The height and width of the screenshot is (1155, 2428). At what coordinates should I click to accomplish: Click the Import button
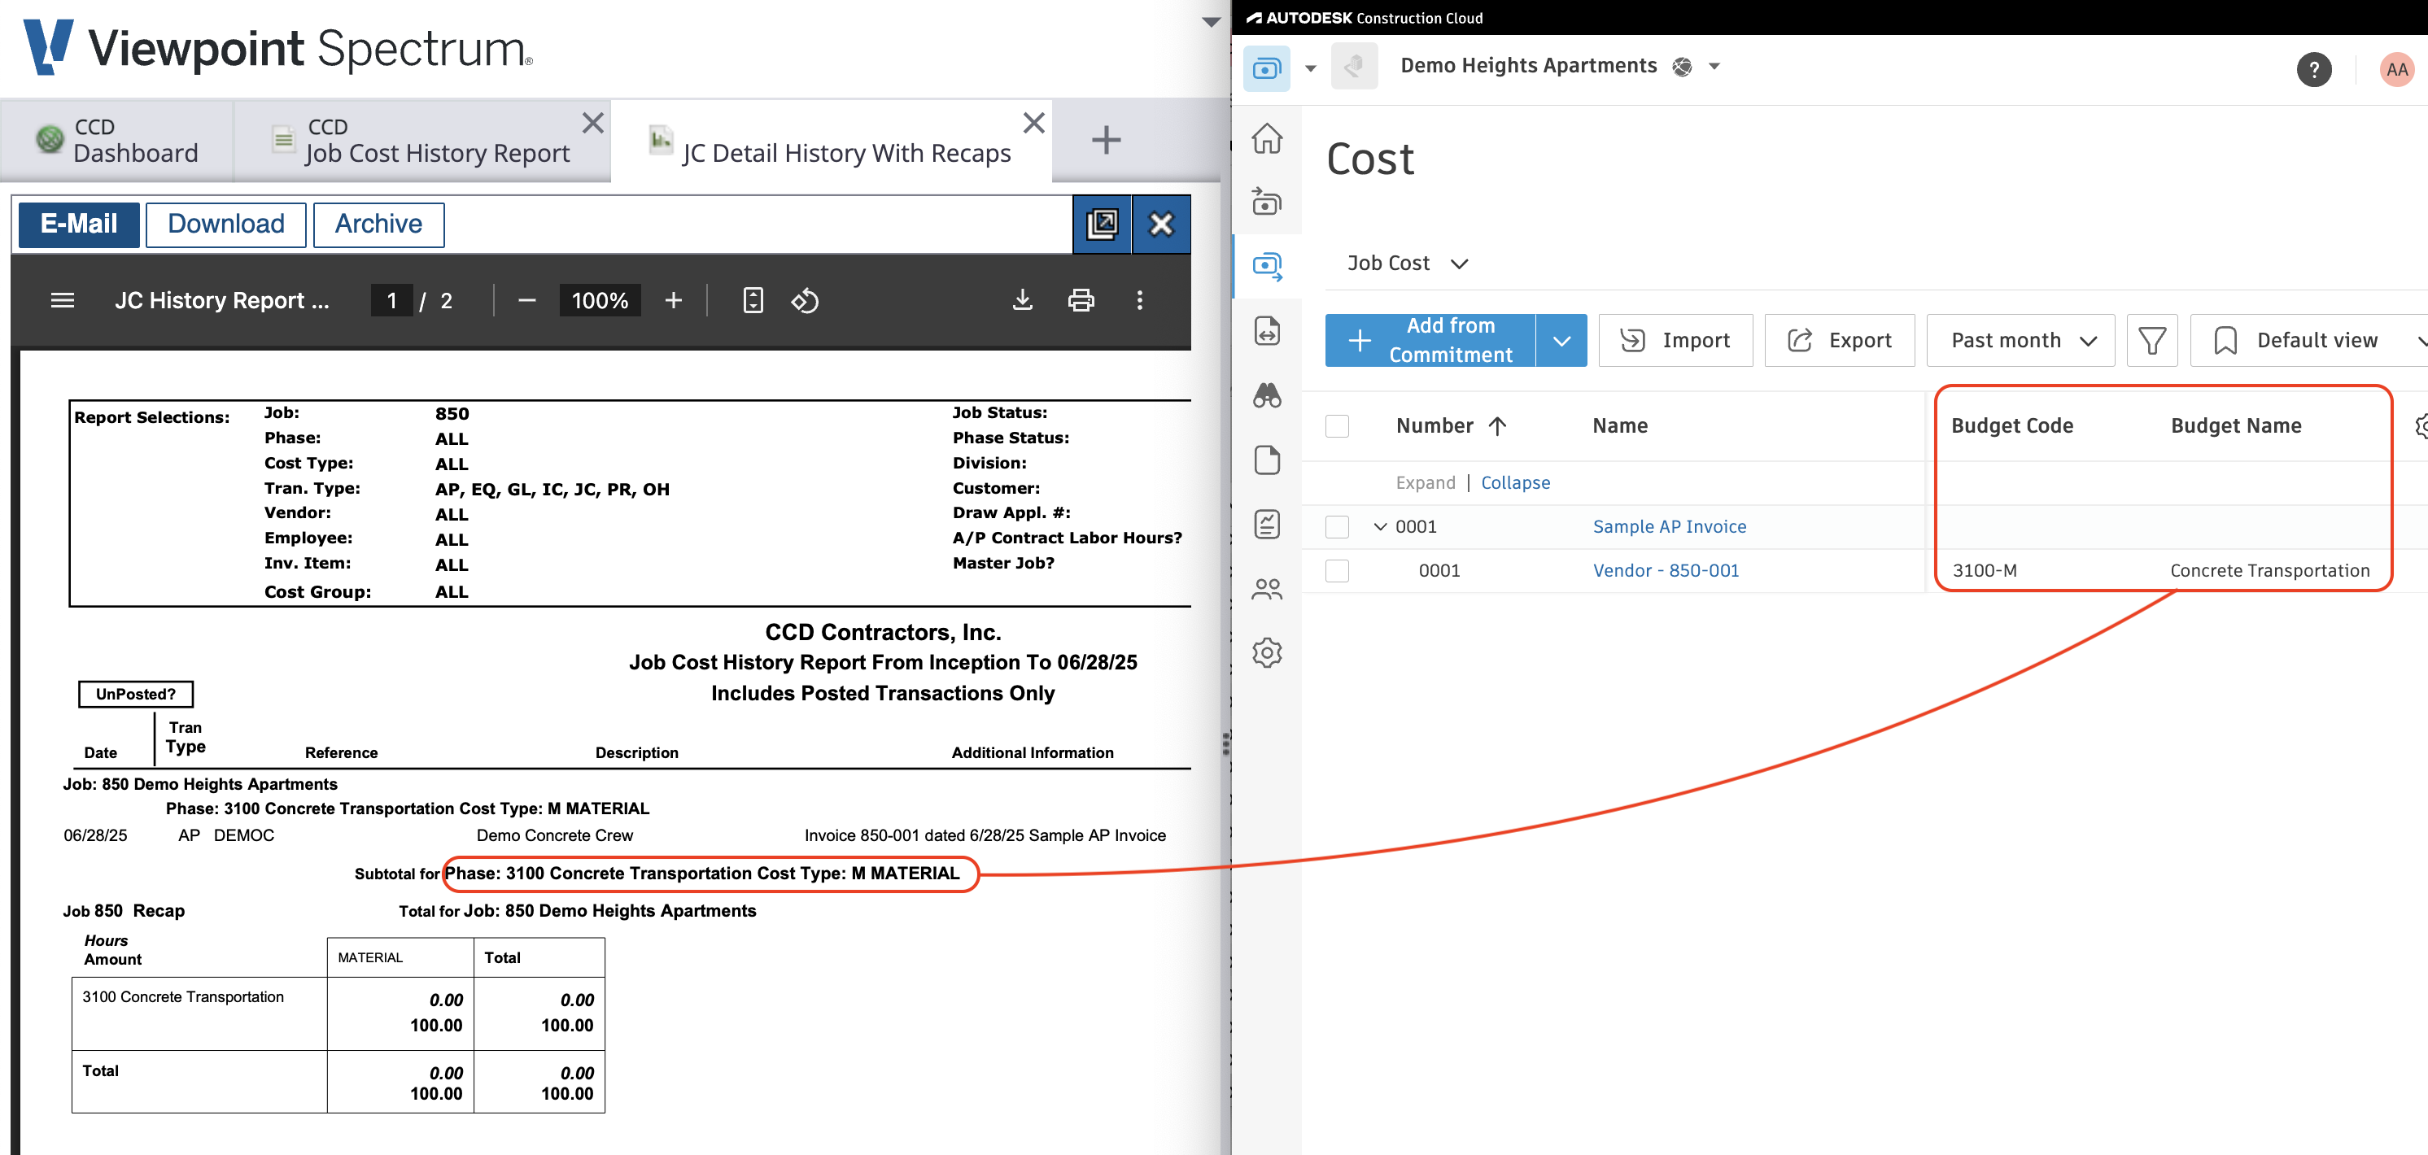[x=1675, y=340]
